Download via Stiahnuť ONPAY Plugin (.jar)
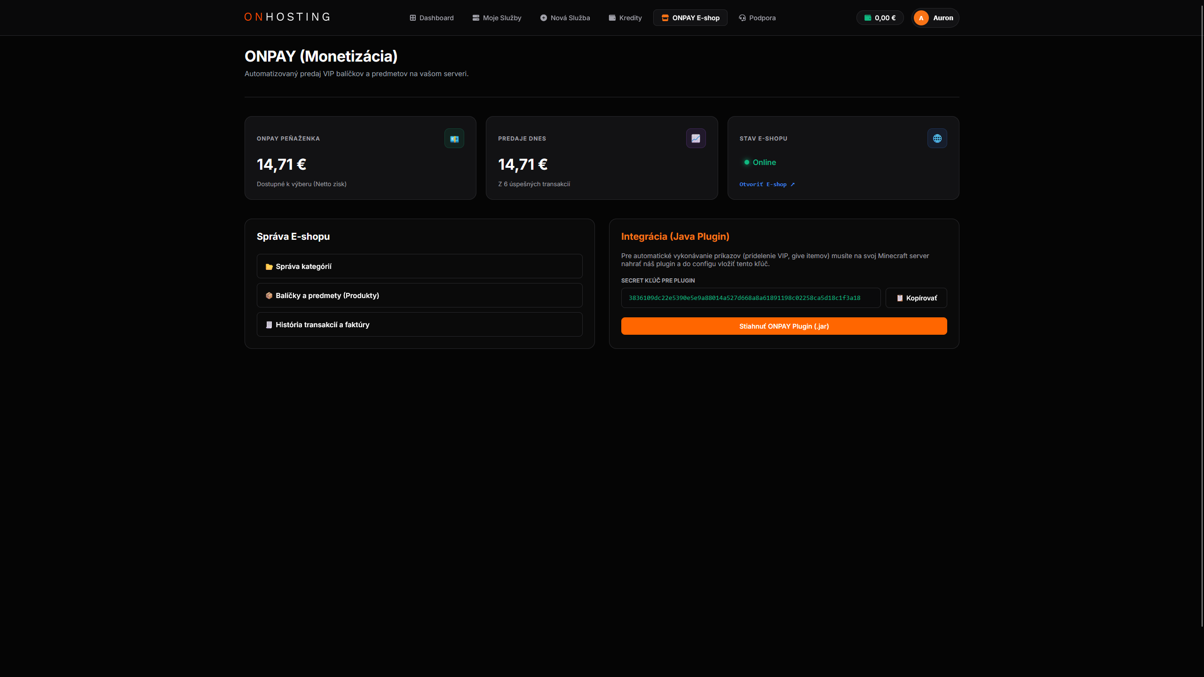Image resolution: width=1204 pixels, height=677 pixels. point(784,326)
